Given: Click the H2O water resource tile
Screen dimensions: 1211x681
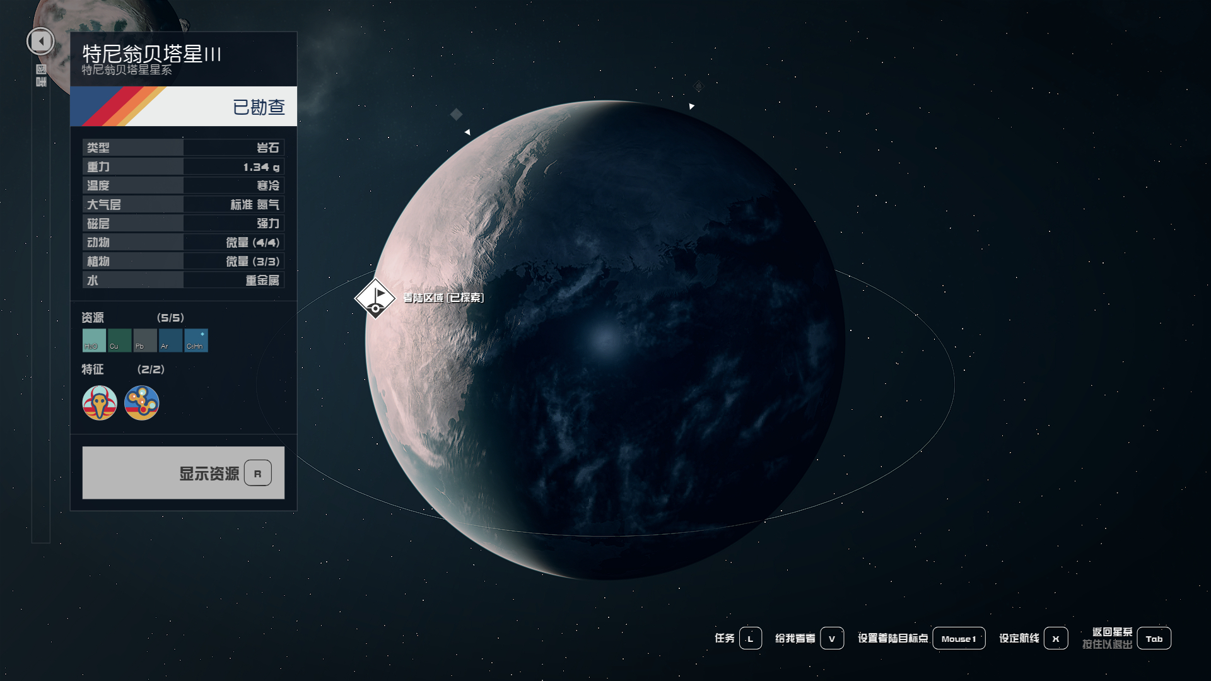Looking at the screenshot, I should point(94,340).
